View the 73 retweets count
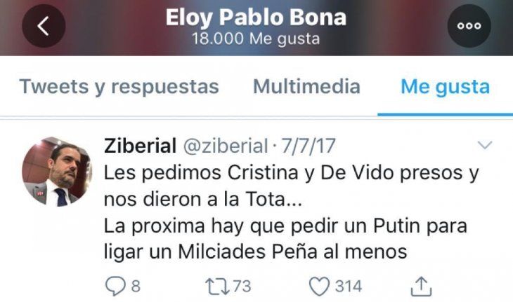Viewport: 513px width, 302px height. click(x=242, y=286)
